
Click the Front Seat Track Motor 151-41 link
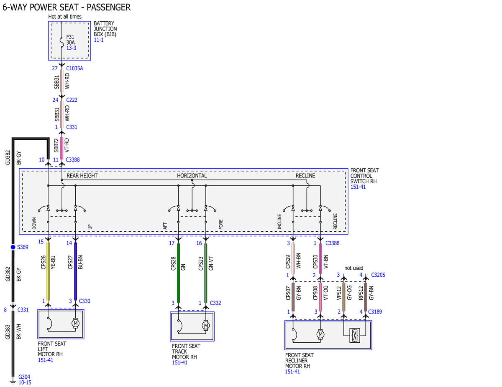179,363
